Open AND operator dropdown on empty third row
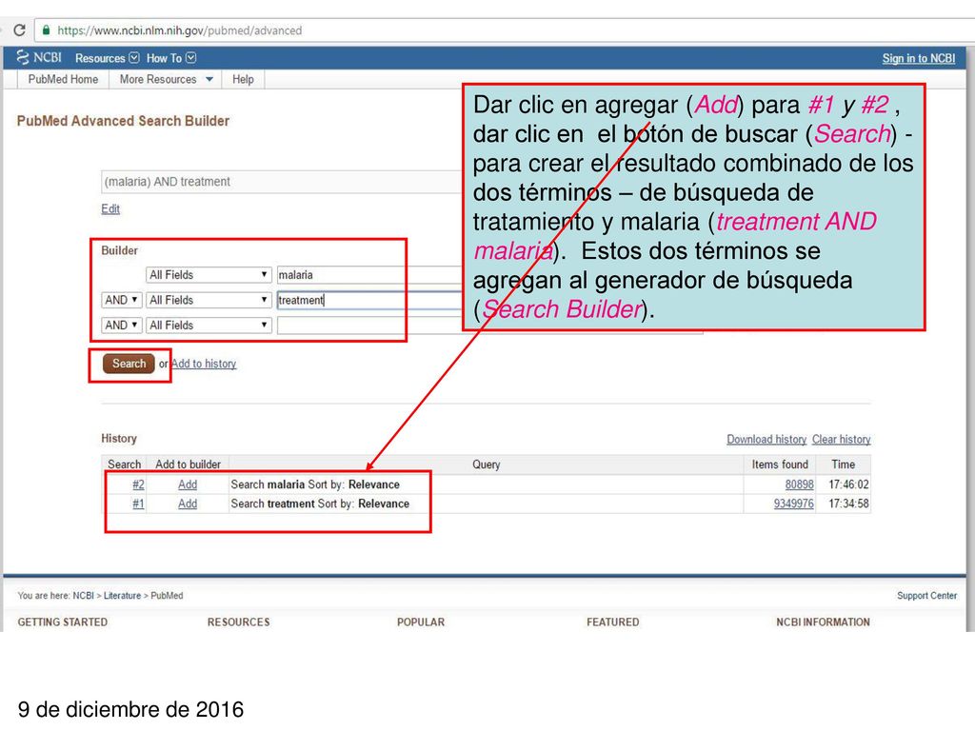 (121, 326)
